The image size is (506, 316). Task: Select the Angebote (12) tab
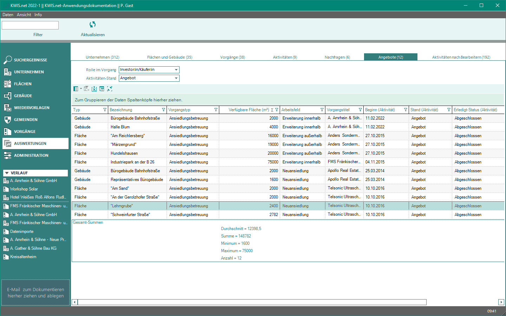[x=391, y=57]
